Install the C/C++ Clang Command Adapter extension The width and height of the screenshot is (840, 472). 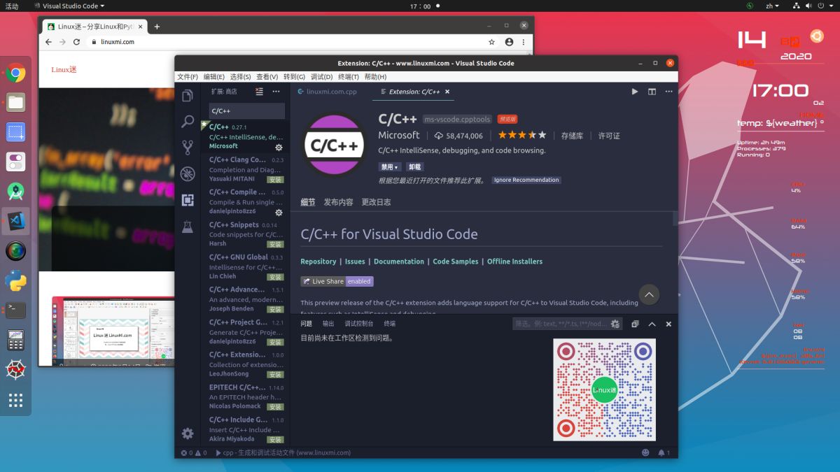(x=275, y=180)
